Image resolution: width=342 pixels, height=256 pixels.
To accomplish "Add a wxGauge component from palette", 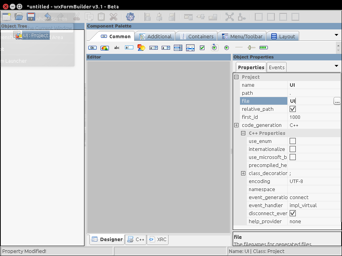I will (x=264, y=47).
